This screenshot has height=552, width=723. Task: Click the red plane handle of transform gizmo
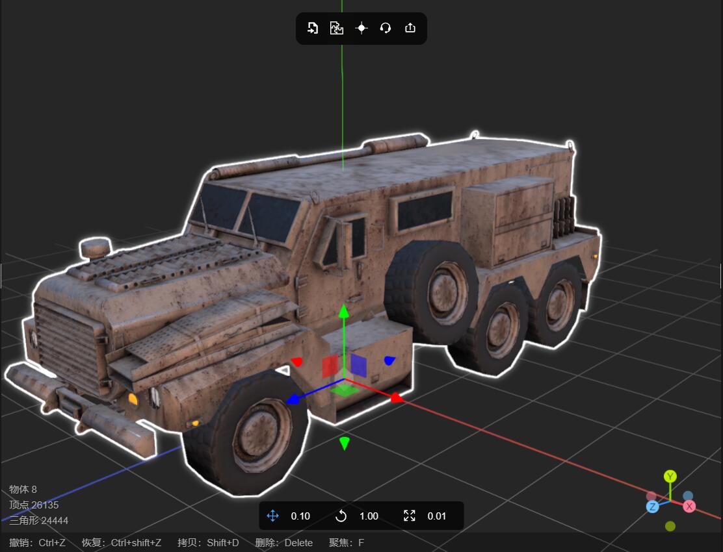click(330, 366)
